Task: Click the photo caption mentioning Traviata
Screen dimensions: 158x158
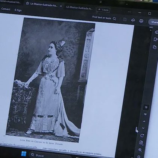Action: (x=41, y=142)
